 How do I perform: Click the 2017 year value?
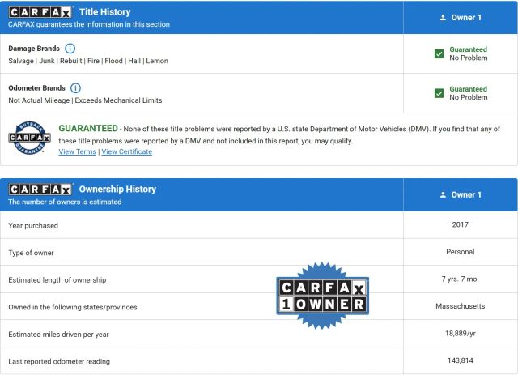(x=461, y=224)
